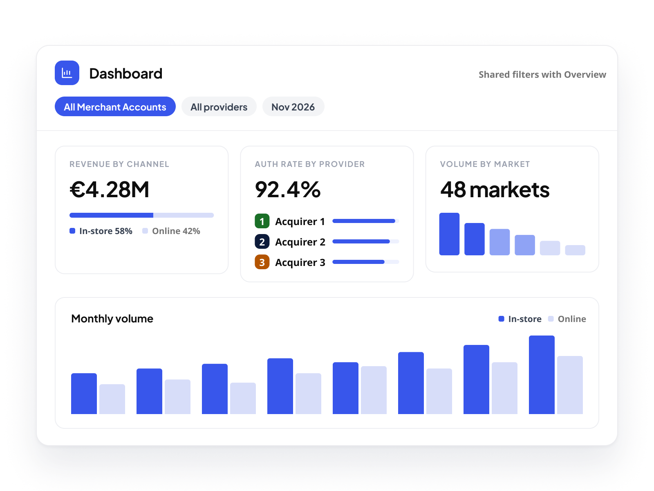This screenshot has width=654, height=491.
Task: Toggle Online series in Monthly volume legend
Action: click(x=567, y=319)
